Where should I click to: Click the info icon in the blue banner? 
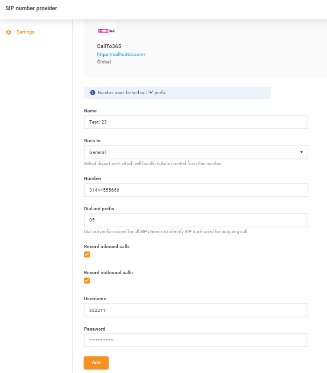(x=92, y=92)
